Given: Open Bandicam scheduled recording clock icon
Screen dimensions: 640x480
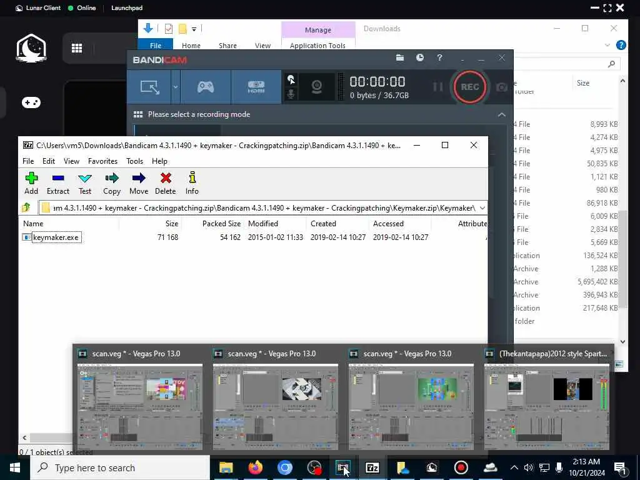Looking at the screenshot, I should point(419,58).
